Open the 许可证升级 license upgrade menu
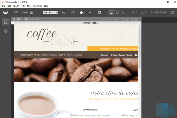This screenshot has height=118, width=177. point(37,6)
